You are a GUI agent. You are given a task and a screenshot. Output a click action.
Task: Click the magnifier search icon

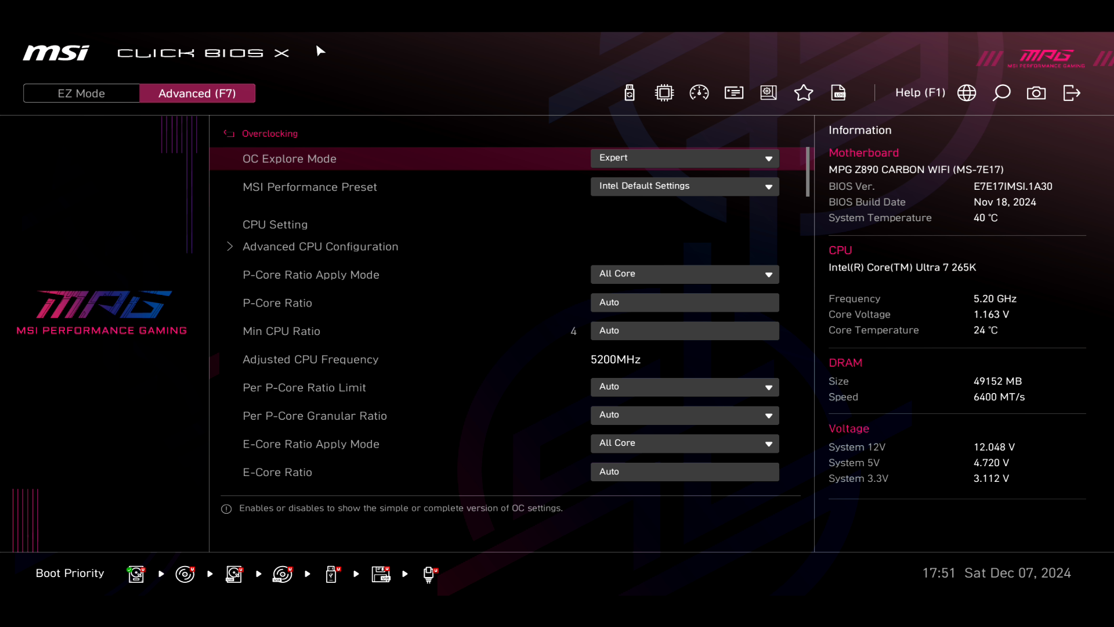click(x=1001, y=93)
